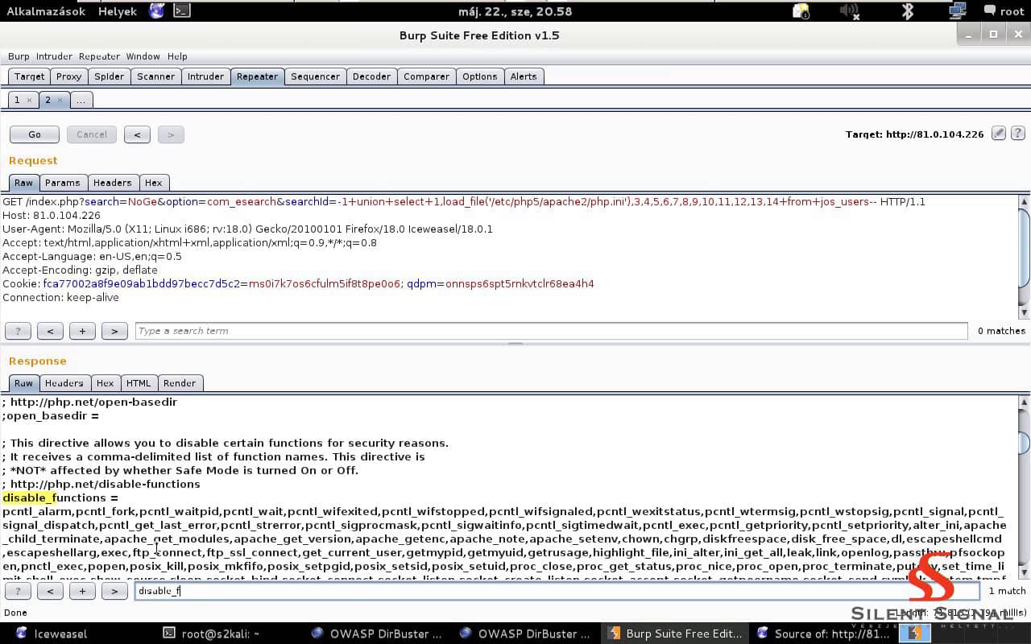Switch to the Target tab
The image size is (1031, 644).
point(29,76)
